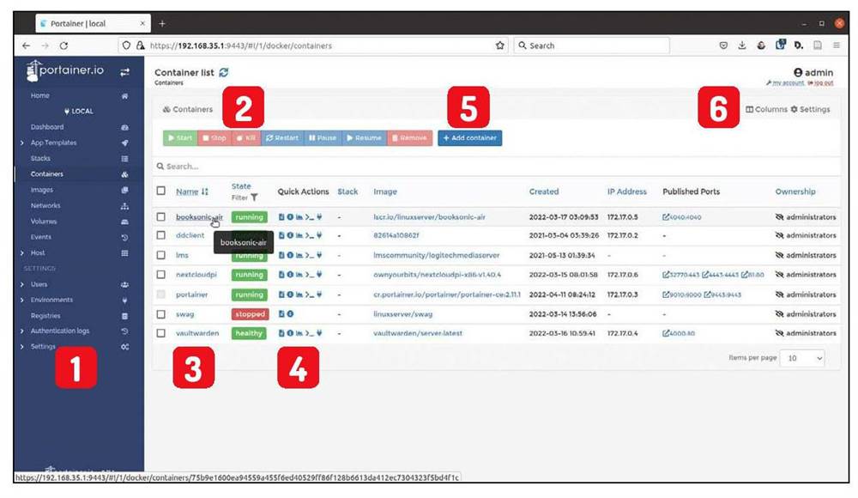
Task: Open logs icon for booksonic-air
Action: (x=281, y=217)
